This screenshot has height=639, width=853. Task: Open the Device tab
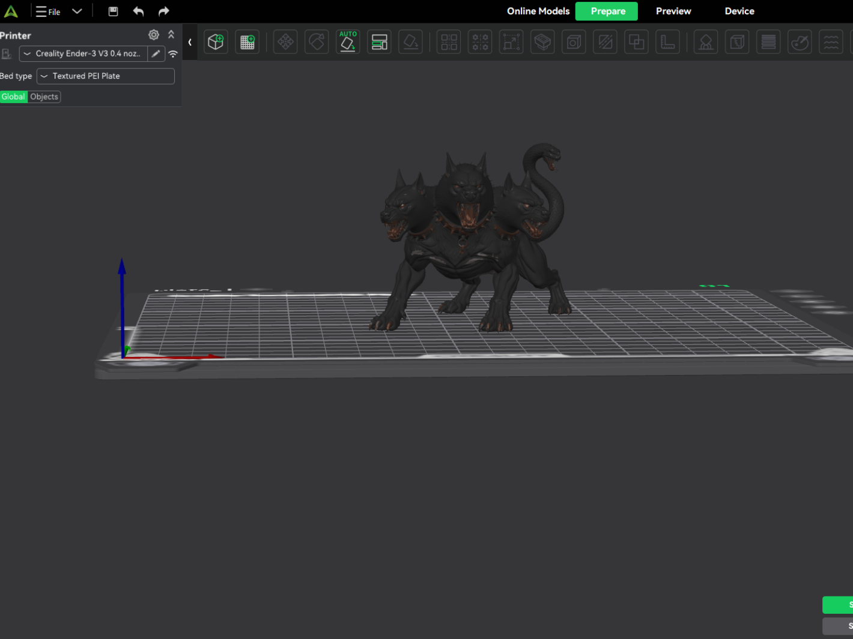click(x=739, y=11)
